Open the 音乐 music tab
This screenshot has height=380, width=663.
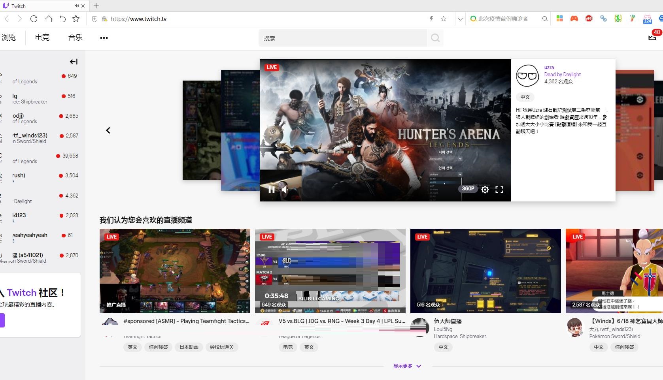click(76, 38)
